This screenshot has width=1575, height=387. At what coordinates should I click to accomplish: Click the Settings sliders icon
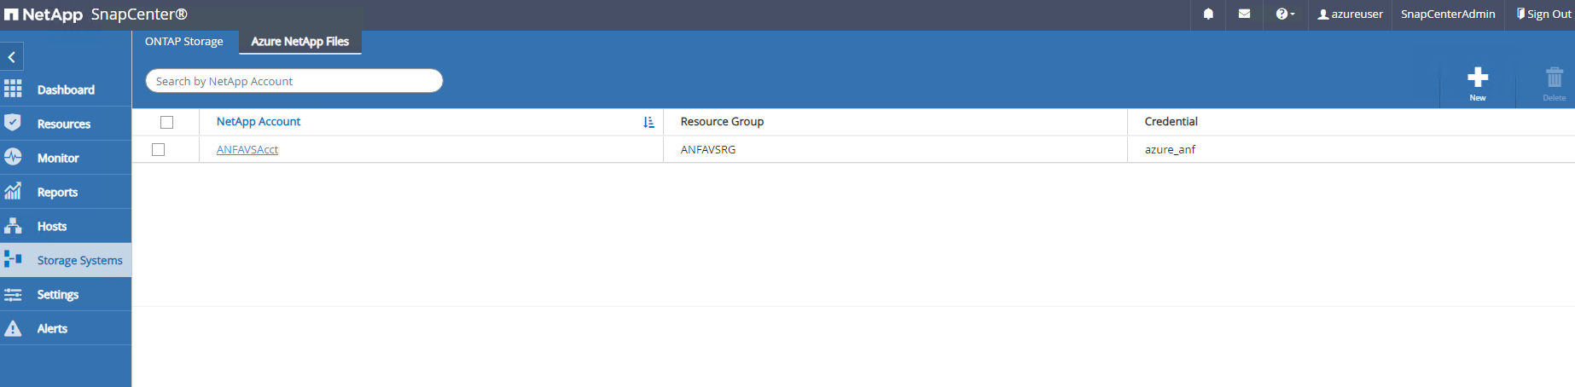[13, 294]
